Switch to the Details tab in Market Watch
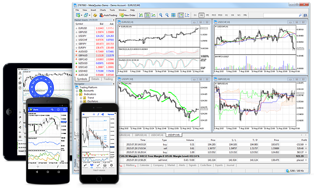Screen dimensions: 314x188 point(95,79)
